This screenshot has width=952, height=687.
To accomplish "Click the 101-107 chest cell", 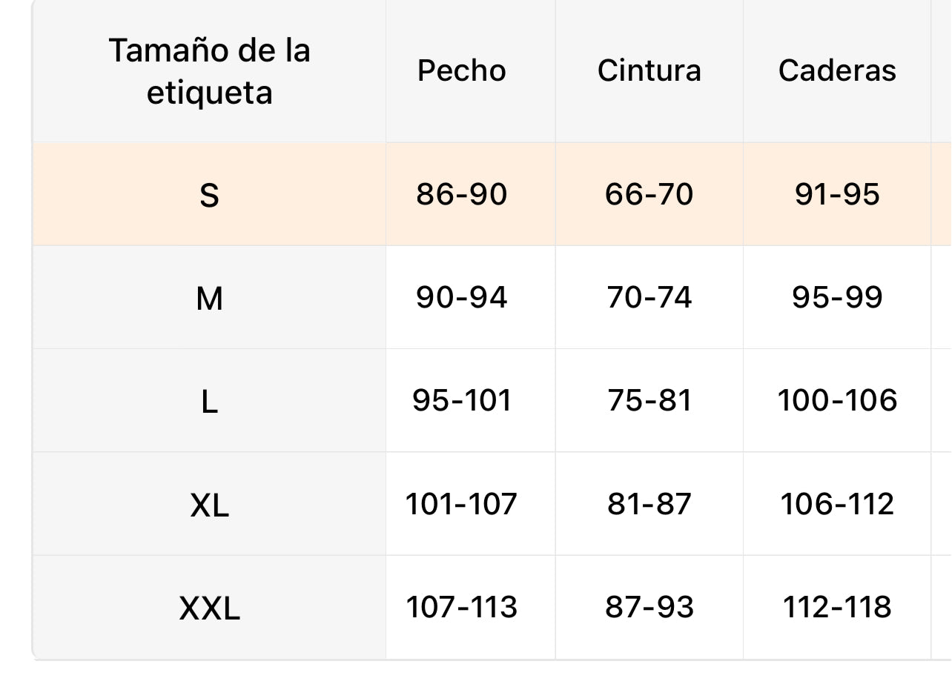I will [x=461, y=504].
